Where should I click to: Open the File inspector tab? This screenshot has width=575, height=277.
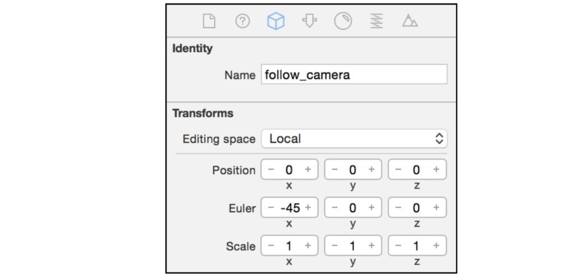[x=209, y=21]
